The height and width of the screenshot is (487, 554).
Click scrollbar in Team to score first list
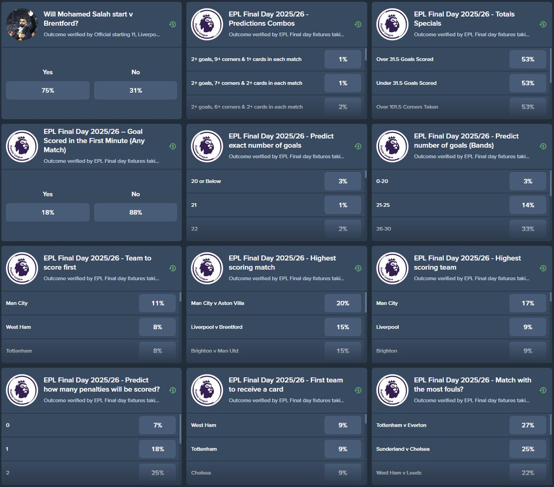point(180,297)
